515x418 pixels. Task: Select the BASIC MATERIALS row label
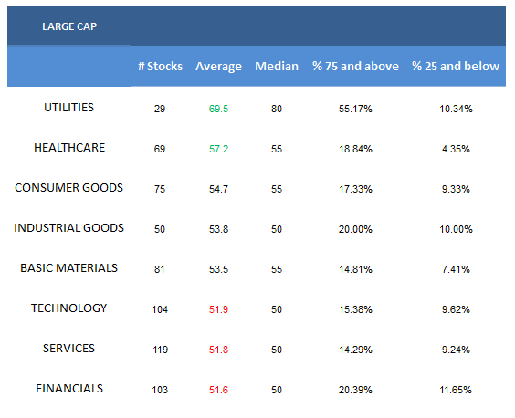[69, 268]
